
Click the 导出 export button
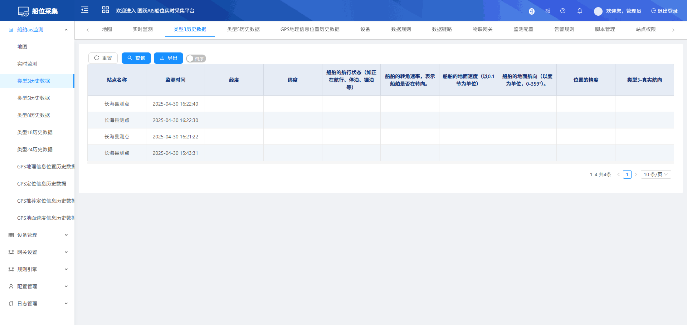point(168,58)
